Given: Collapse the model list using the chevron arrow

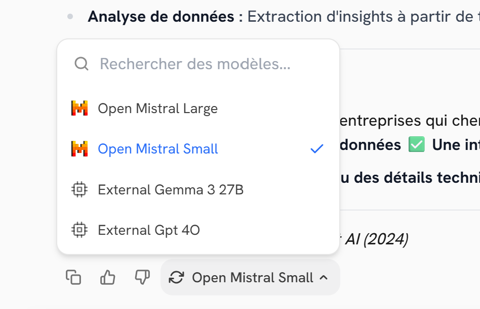Looking at the screenshot, I should click(x=324, y=277).
